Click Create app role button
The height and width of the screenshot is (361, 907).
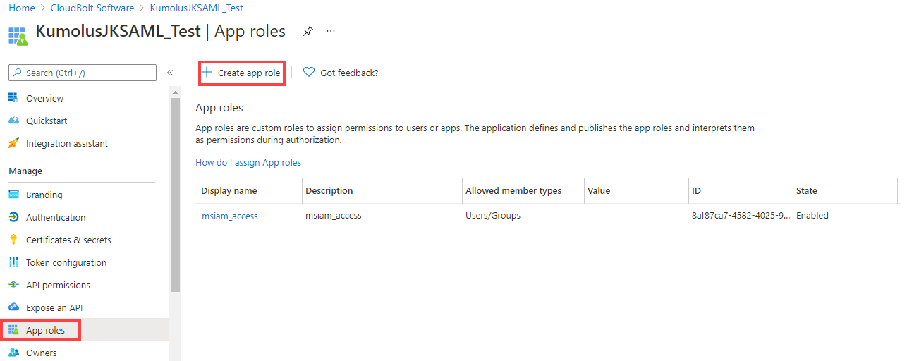242,73
